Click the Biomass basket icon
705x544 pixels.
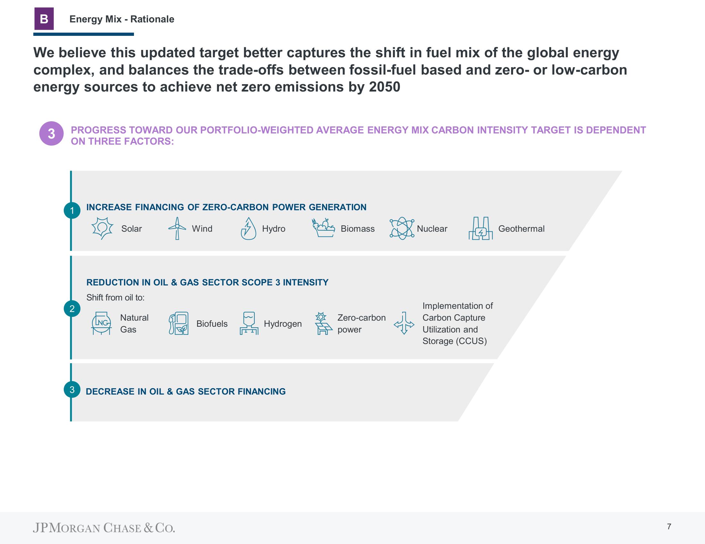(323, 228)
